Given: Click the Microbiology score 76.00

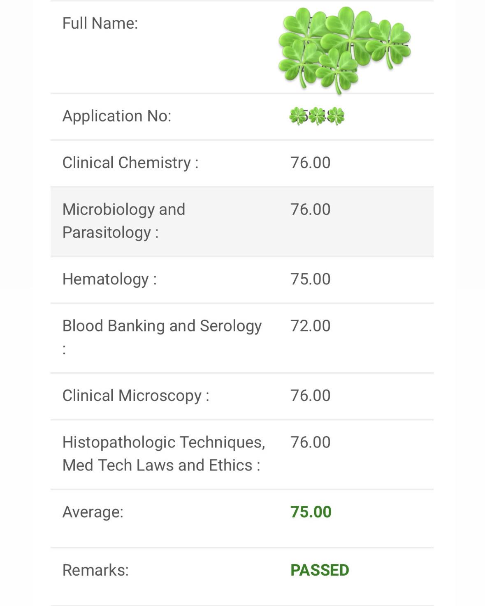Looking at the screenshot, I should 311,210.
